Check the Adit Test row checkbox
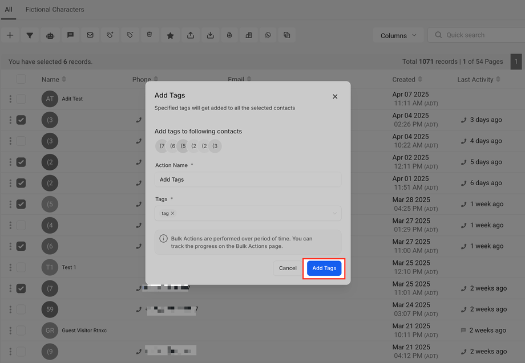 tap(21, 99)
